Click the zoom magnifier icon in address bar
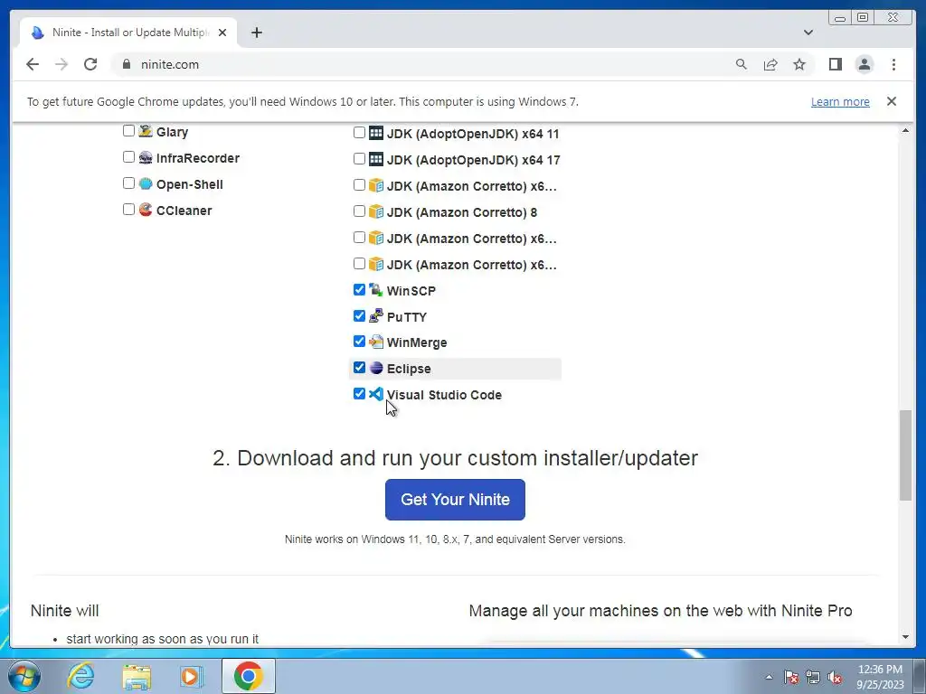This screenshot has height=694, width=926. (x=742, y=64)
